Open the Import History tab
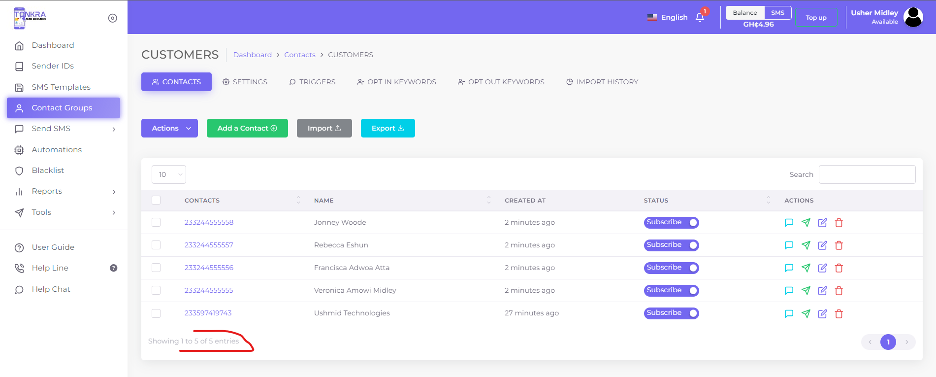 602,82
